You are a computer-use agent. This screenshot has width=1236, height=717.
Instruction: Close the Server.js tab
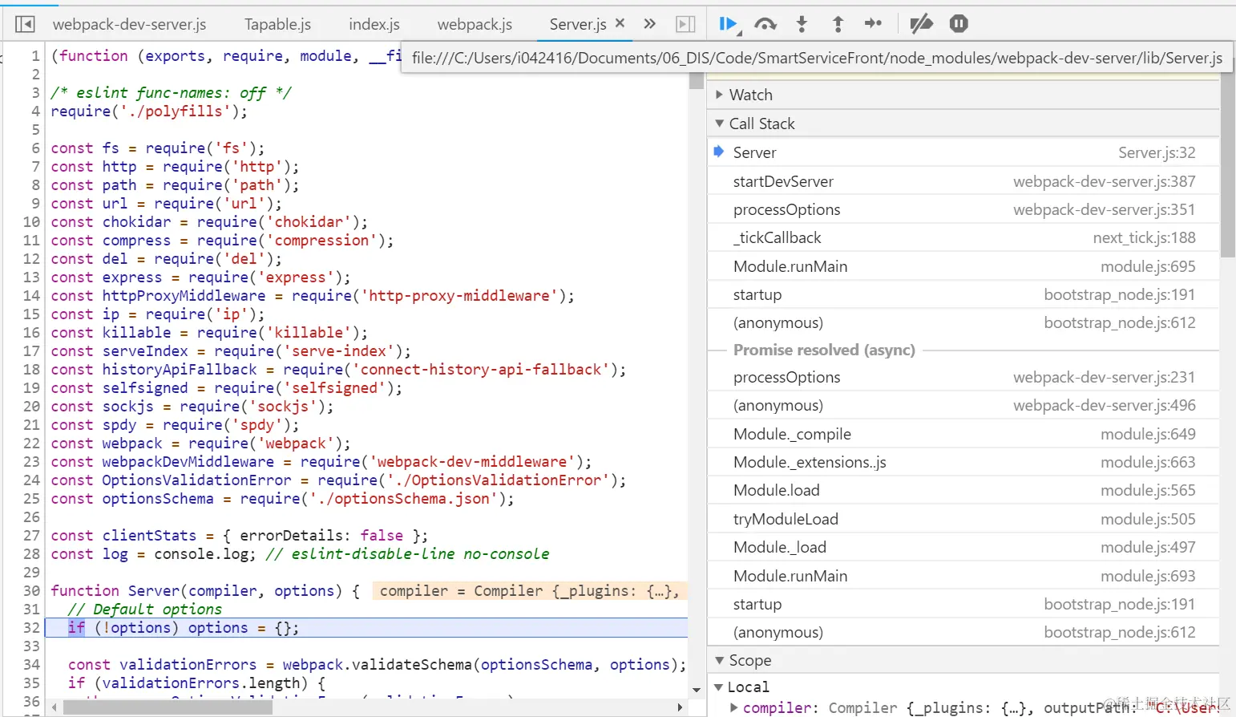coord(620,23)
